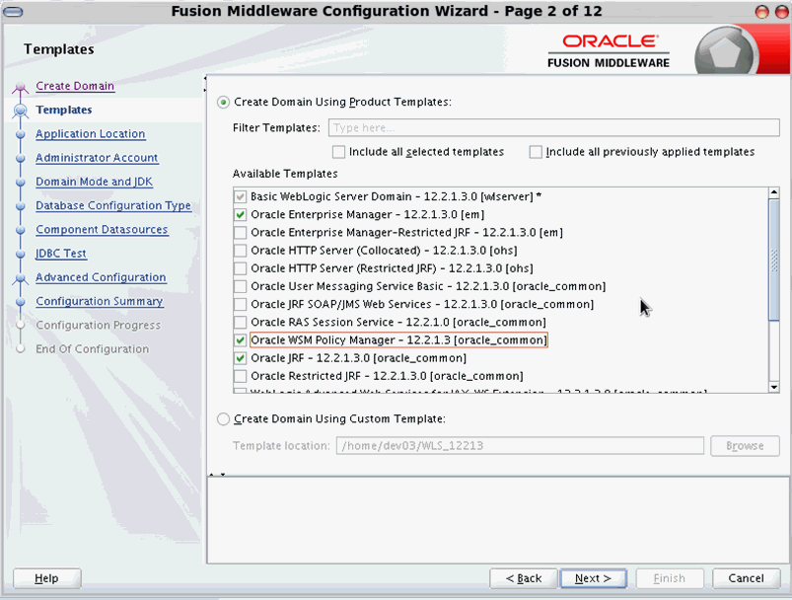Select Oracle WSM Policy Manager template label
Screen dimensions: 792x600
tap(398, 340)
